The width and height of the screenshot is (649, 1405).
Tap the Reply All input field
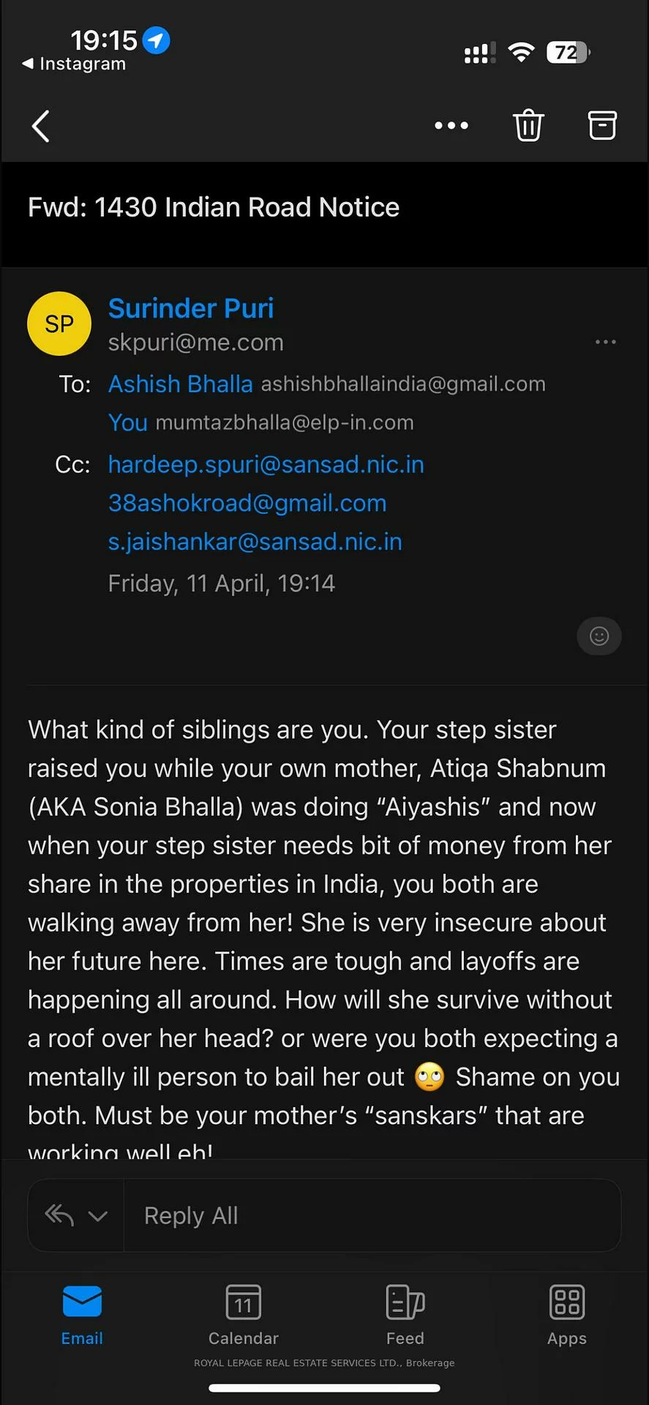pos(372,1215)
